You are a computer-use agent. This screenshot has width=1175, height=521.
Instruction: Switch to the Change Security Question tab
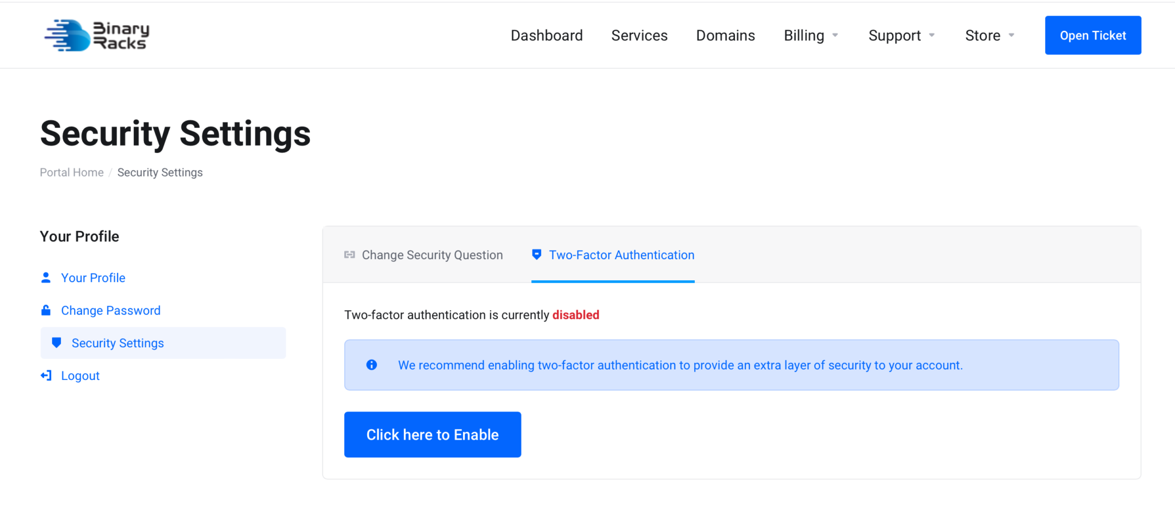coord(432,254)
